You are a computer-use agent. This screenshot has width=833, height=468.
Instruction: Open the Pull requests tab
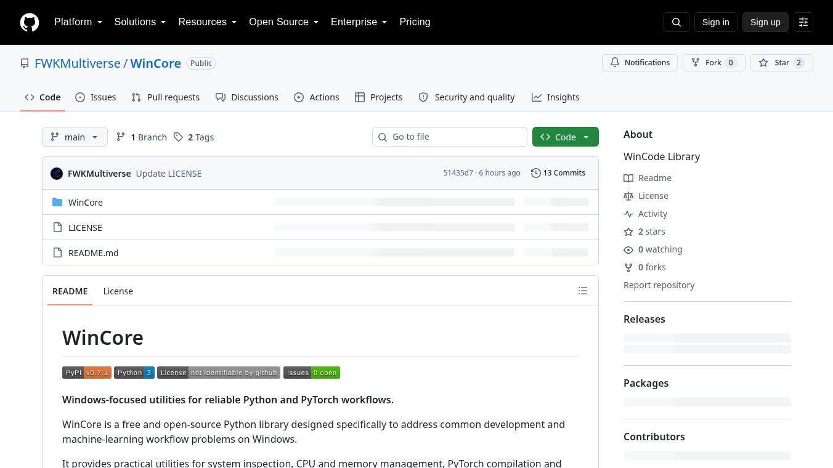click(166, 97)
